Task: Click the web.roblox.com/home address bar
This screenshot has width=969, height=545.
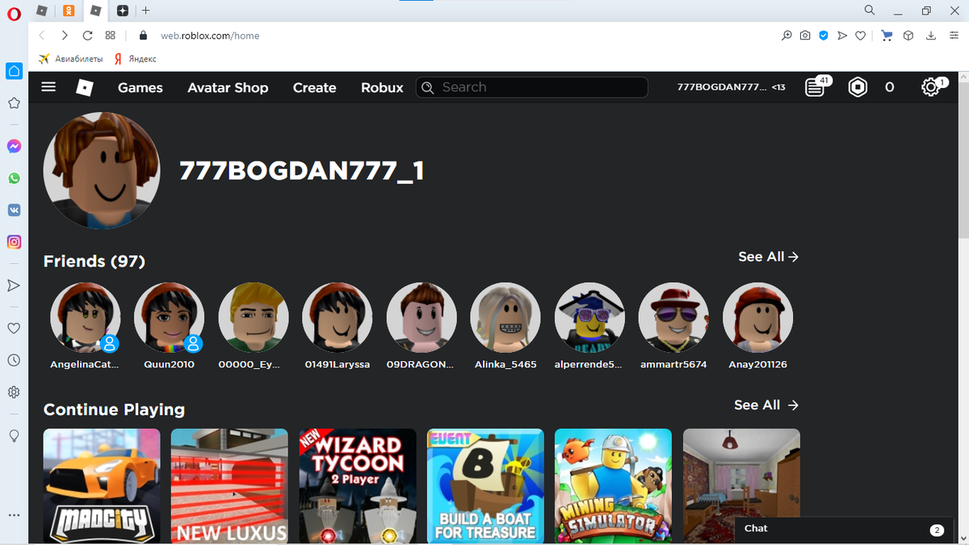Action: tap(210, 36)
